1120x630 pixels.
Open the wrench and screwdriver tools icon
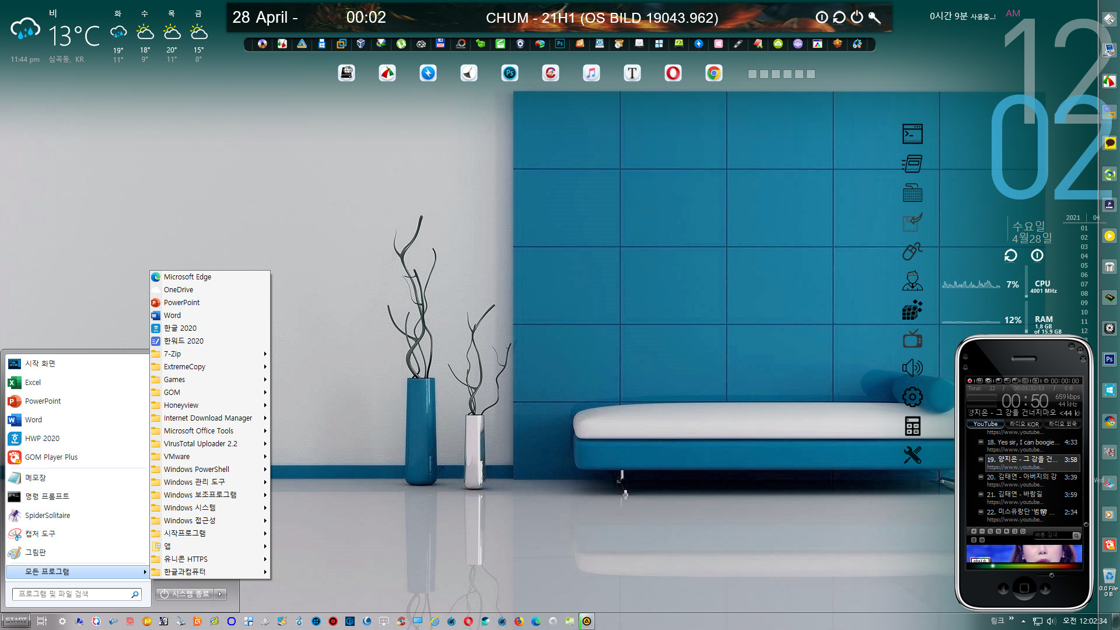point(912,455)
